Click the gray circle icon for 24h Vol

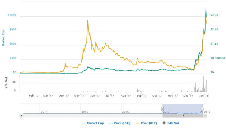pyautogui.click(x=164, y=123)
